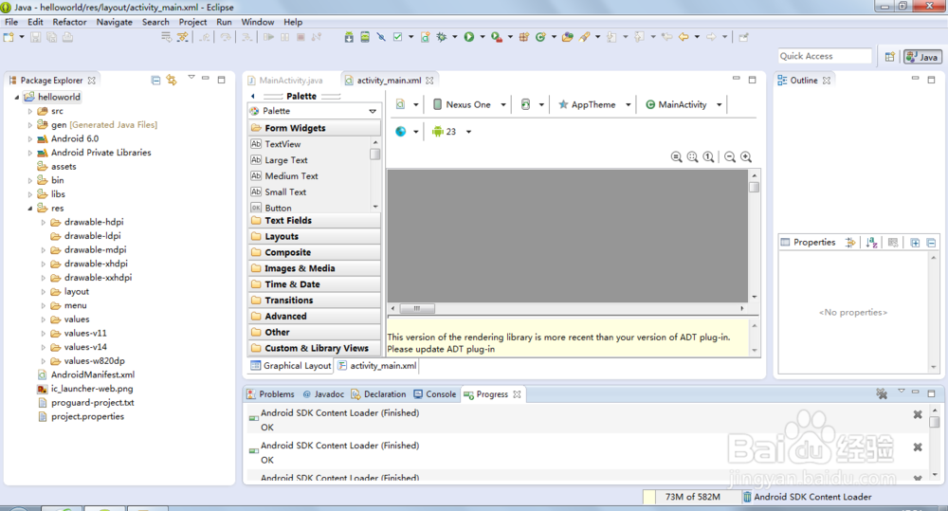Collapse the res folder
Screen dimensions: 948x511
[30, 209]
